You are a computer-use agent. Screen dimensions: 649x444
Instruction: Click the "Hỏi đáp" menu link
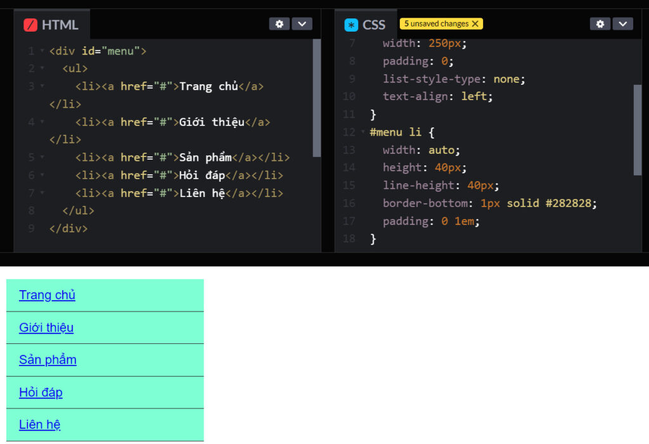41,393
